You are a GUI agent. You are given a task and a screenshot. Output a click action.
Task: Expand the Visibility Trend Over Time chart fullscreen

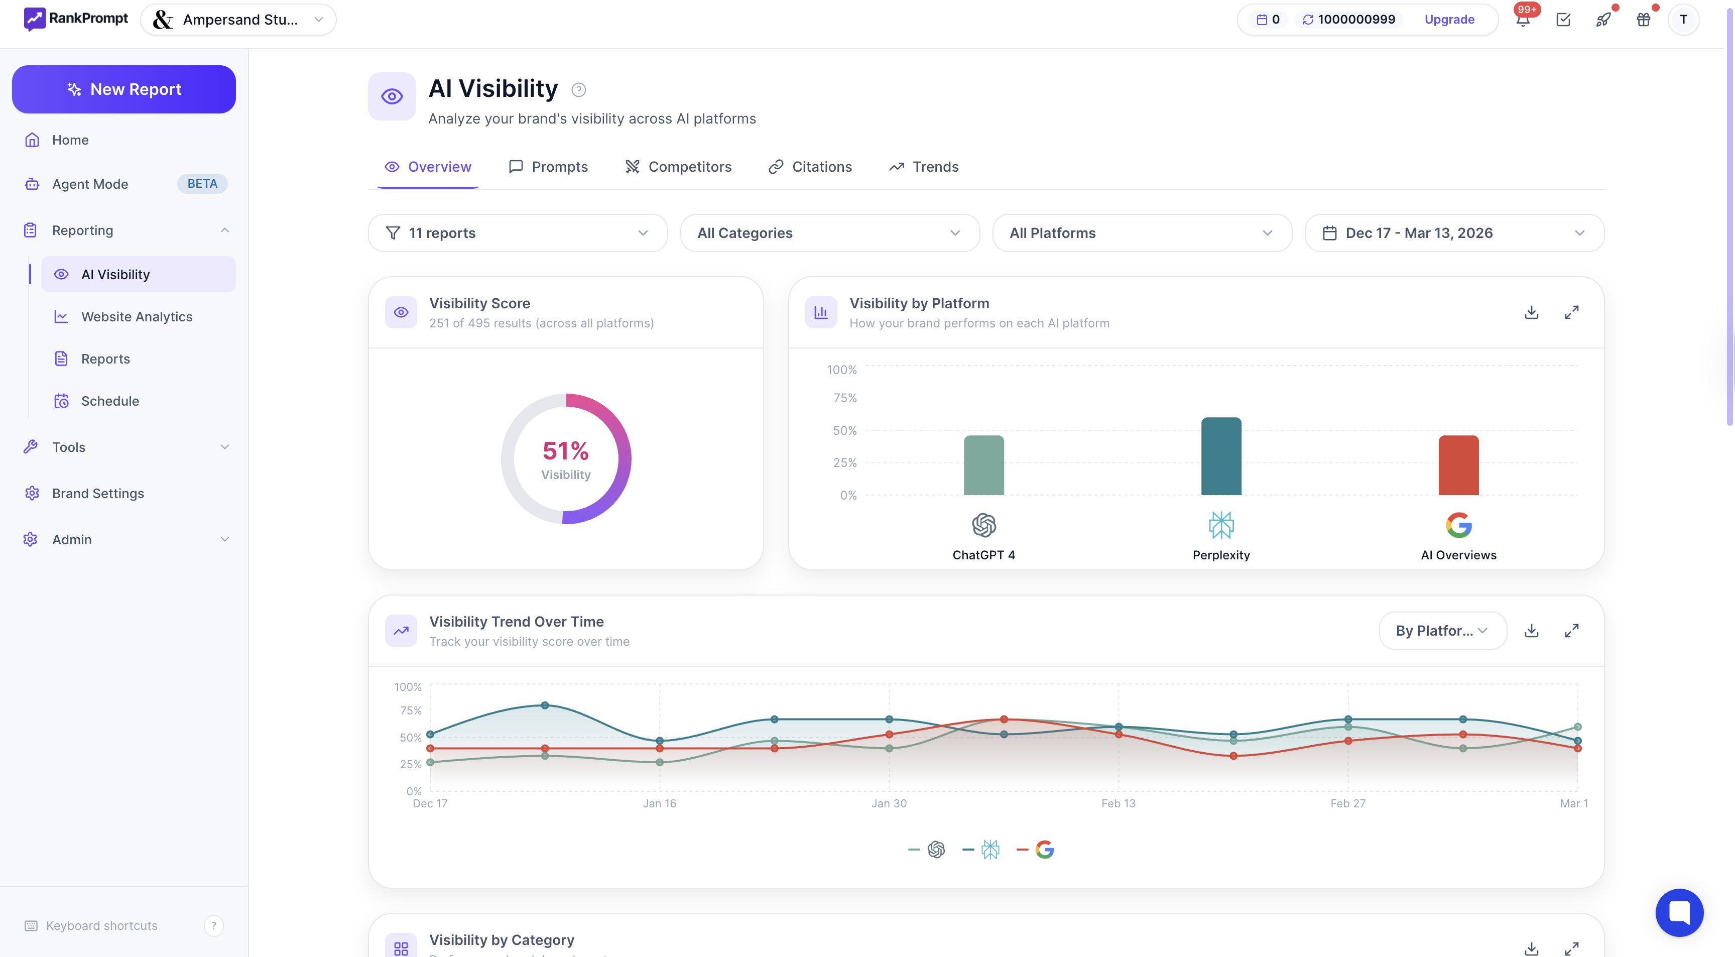point(1572,630)
